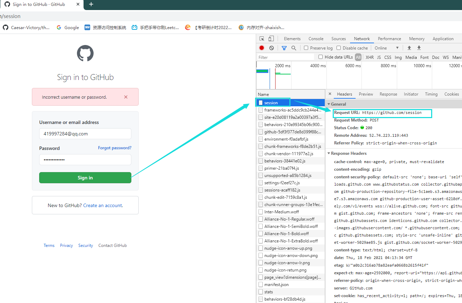
Task: Select page_view?dimensions request entry
Action: [x=290, y=277]
